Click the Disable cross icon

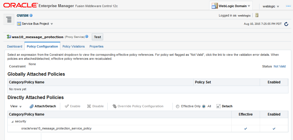pyautogui.click(x=89, y=106)
